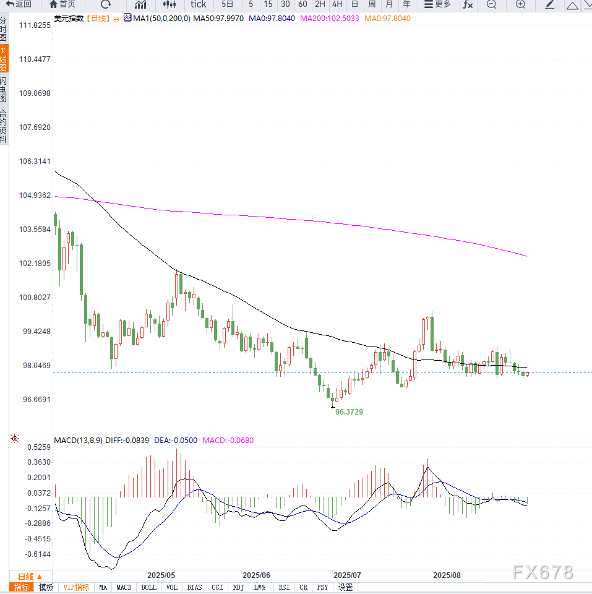Click the 96.3729 low price marker

[x=349, y=411]
